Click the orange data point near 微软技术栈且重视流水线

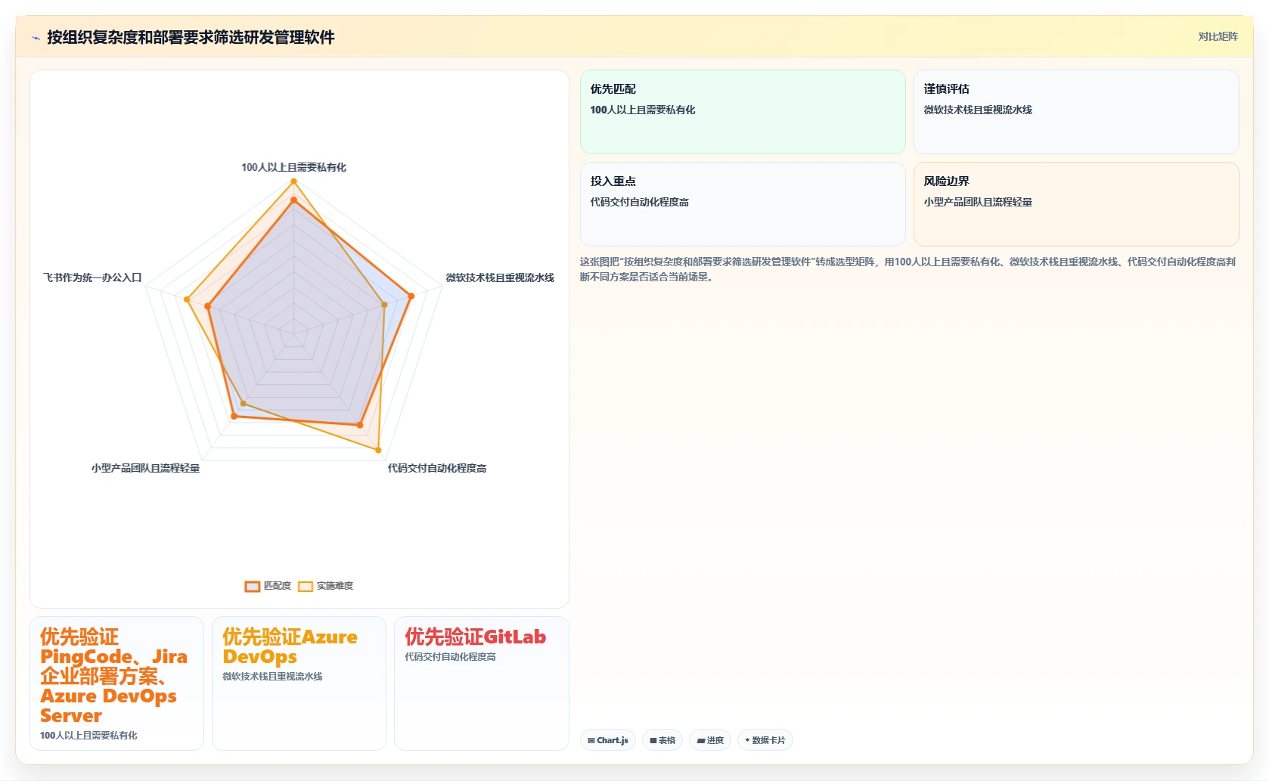point(411,296)
